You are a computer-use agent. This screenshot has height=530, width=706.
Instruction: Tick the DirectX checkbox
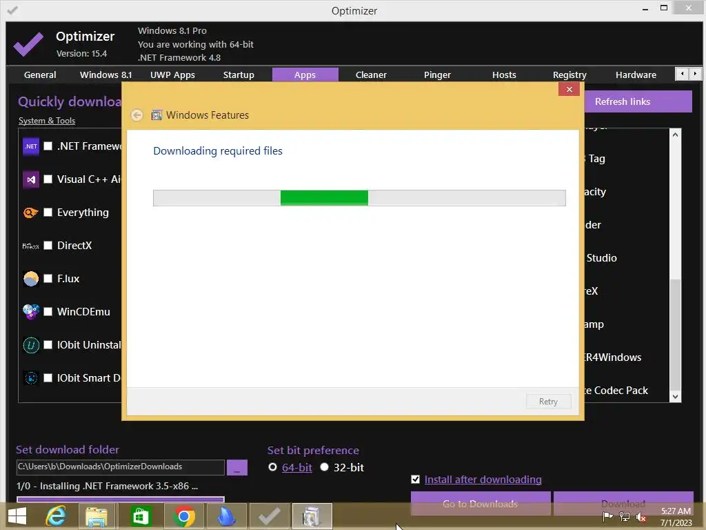[x=48, y=246]
